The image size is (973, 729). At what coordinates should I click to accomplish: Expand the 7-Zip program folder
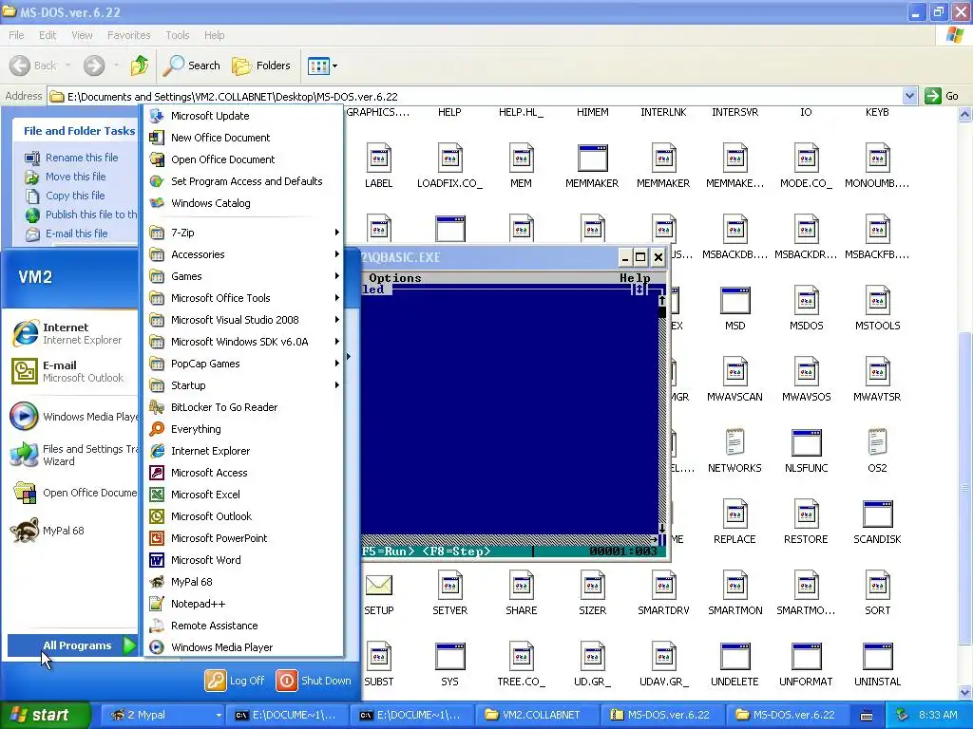click(x=243, y=233)
